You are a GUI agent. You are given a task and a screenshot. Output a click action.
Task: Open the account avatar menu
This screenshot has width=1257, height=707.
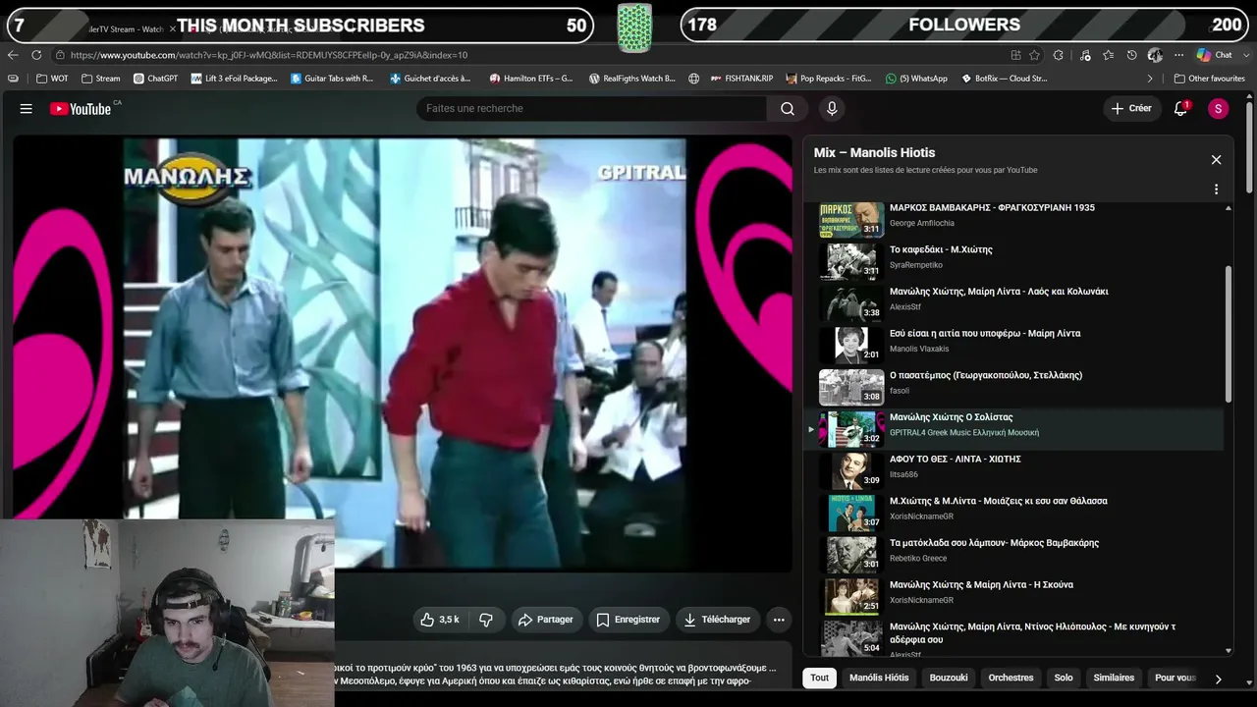1219,109
